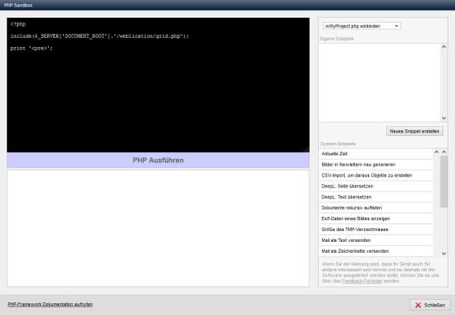The height and width of the screenshot is (315, 455).
Task: Open PHP-Framework Dokumentation aufrufen link
Action: (x=50, y=304)
